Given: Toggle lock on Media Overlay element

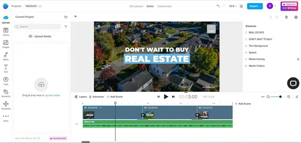Looking at the screenshot, I should (298, 59).
